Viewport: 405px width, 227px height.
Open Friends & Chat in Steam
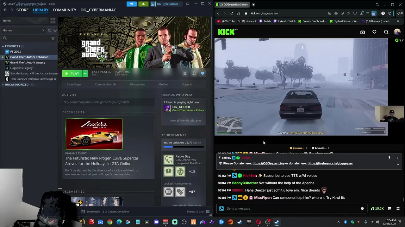(198, 212)
